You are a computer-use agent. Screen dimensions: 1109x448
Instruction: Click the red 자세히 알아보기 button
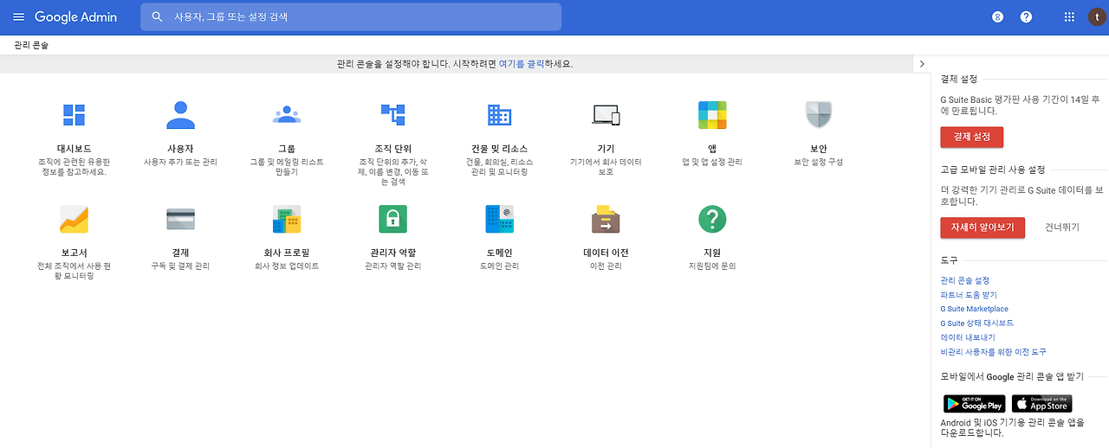(x=983, y=227)
